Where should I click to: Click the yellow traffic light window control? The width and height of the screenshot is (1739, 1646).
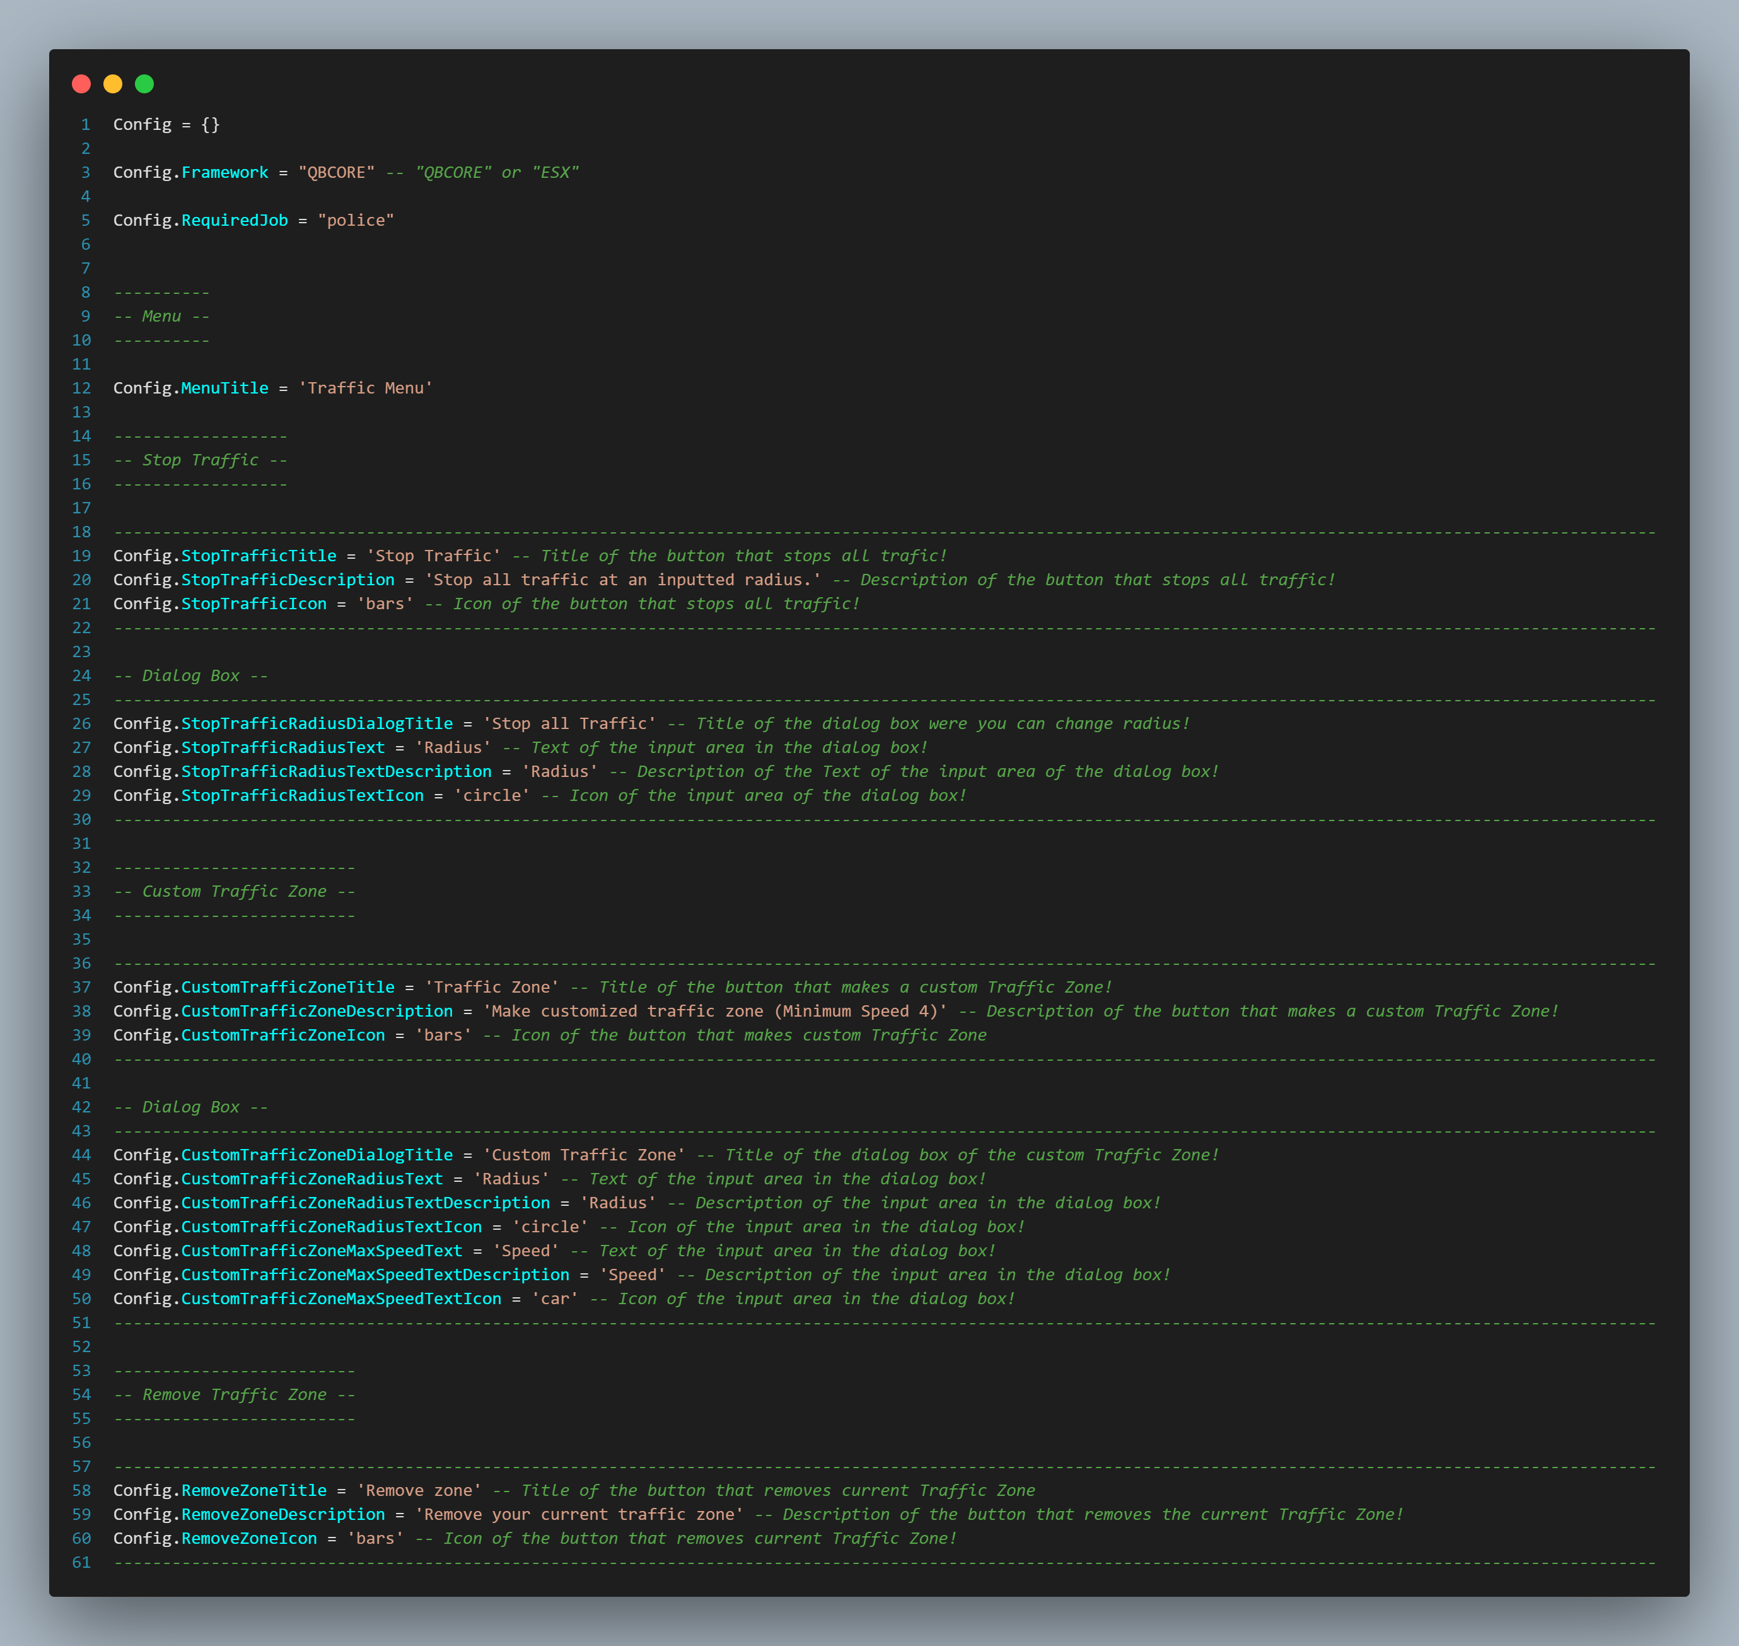[112, 85]
